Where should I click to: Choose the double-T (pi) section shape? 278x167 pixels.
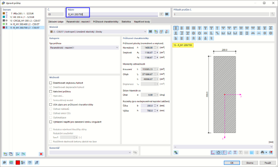(x=241, y=28)
